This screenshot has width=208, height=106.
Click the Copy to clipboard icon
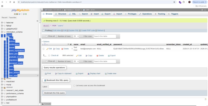56,74
